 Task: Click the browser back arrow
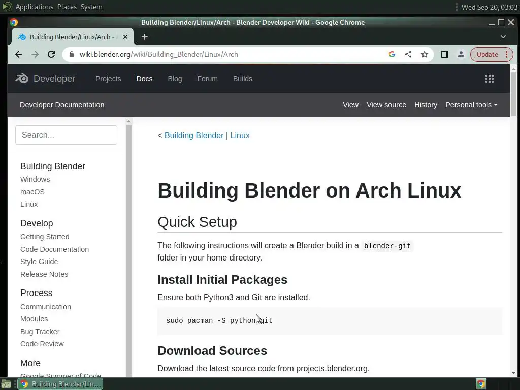(x=19, y=54)
